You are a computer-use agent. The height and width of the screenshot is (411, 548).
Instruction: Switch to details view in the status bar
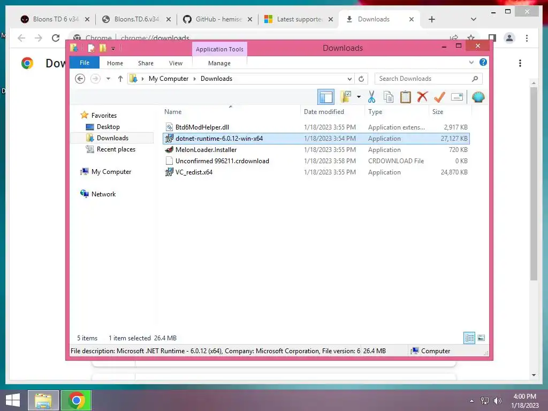(x=469, y=338)
